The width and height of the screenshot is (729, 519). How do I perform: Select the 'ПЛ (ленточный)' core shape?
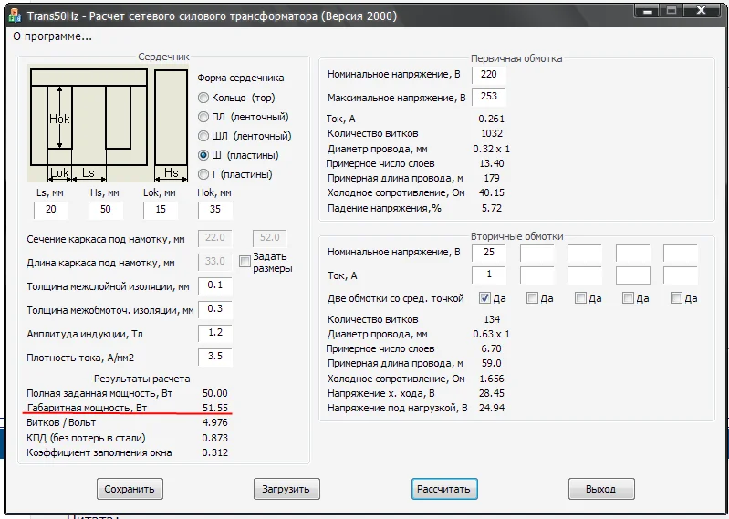point(244,117)
